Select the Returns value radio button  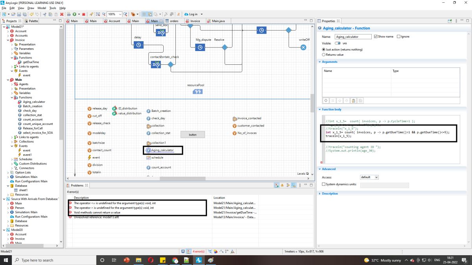tap(324, 55)
